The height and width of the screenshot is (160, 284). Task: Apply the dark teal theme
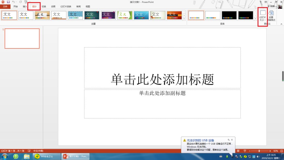[92, 15]
